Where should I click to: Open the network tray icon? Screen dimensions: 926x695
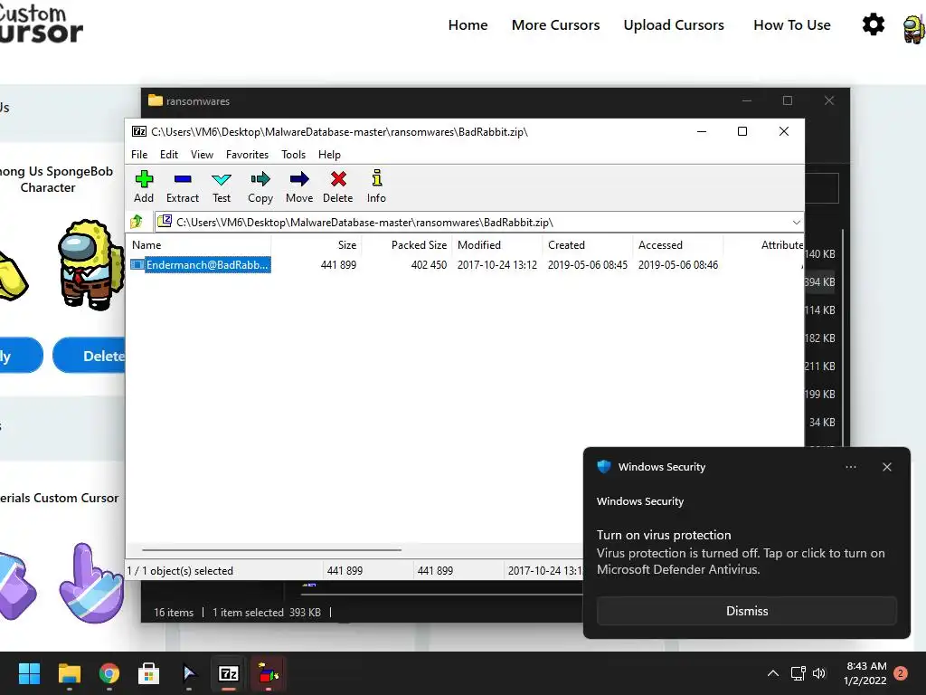[x=798, y=673]
